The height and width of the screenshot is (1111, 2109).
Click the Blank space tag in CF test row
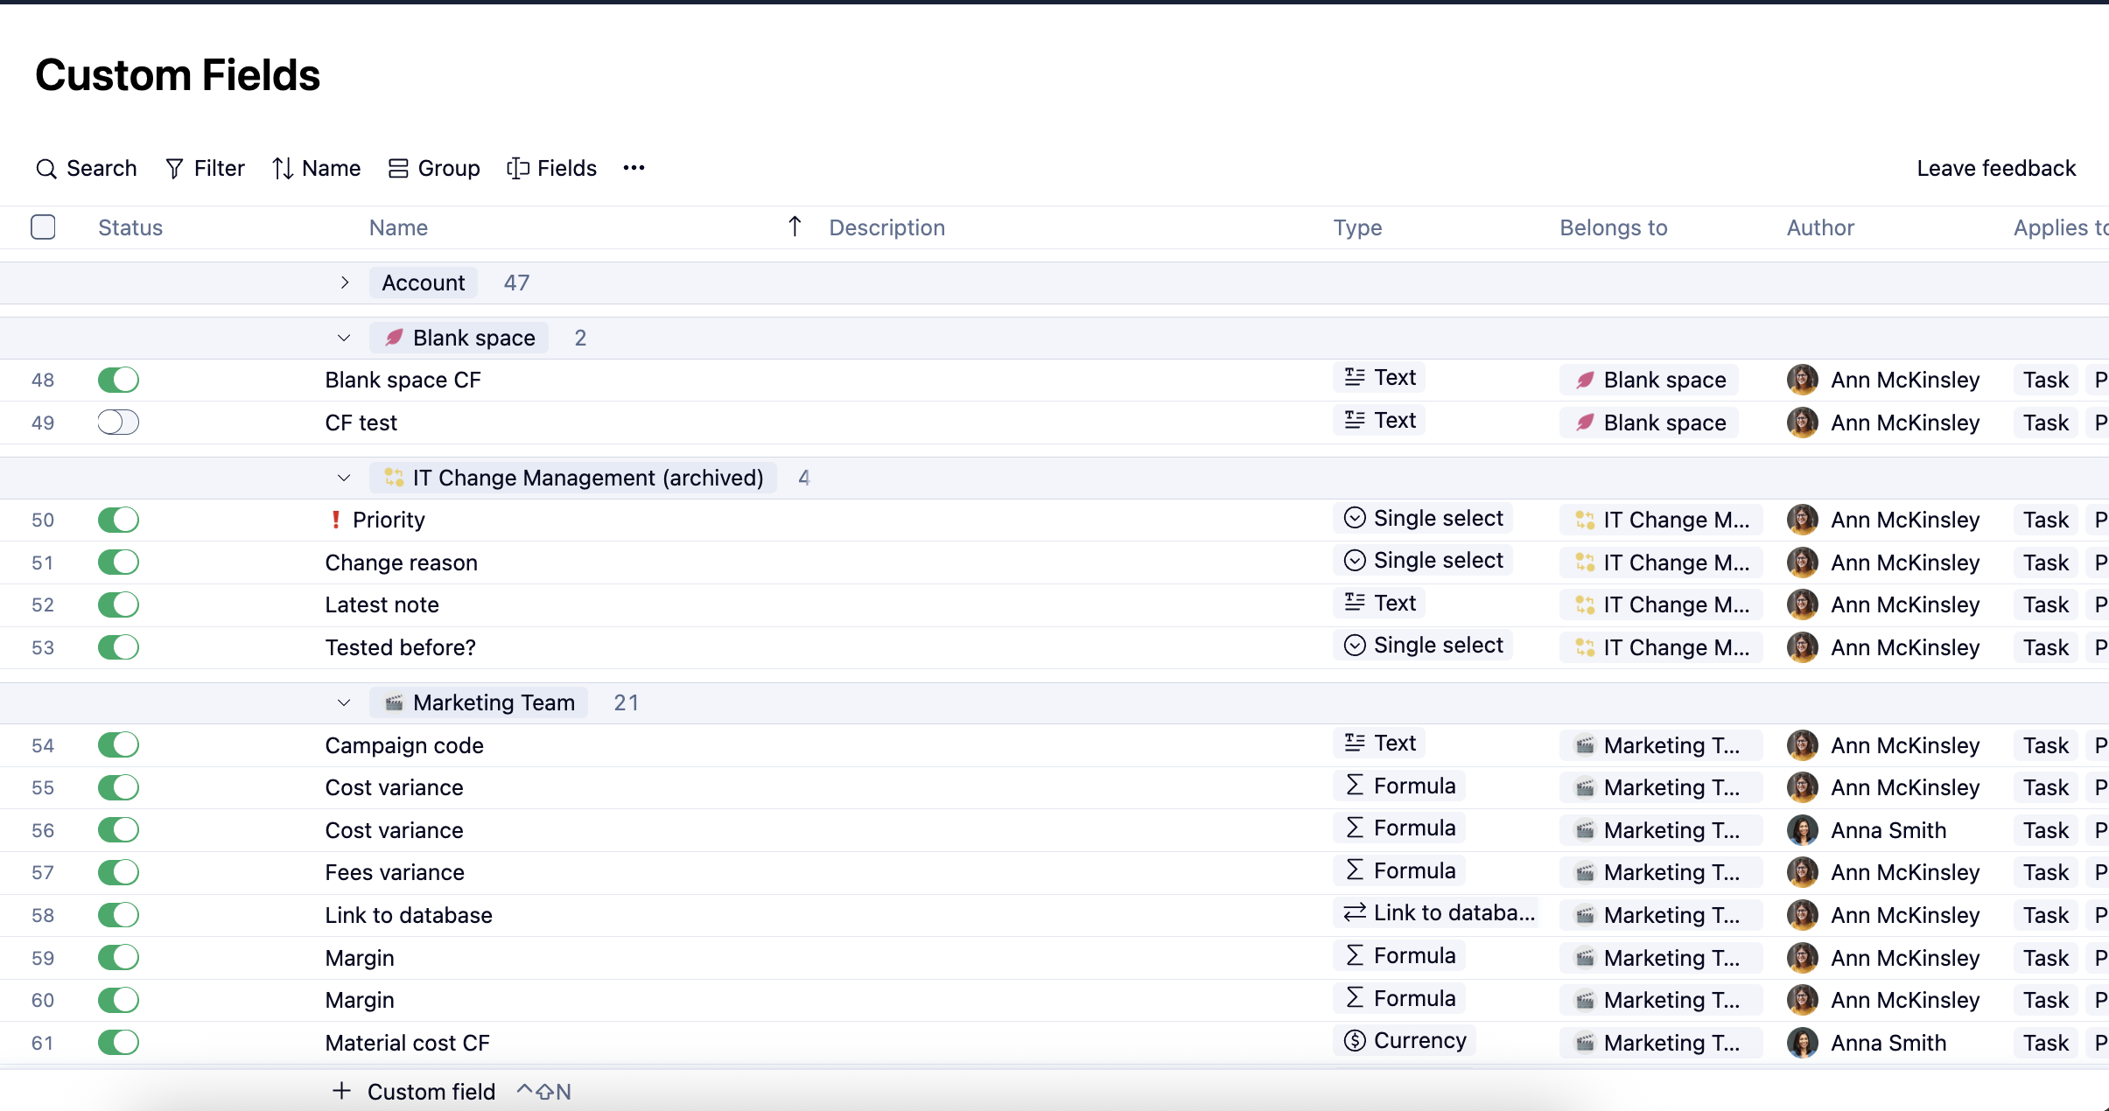1649,423
